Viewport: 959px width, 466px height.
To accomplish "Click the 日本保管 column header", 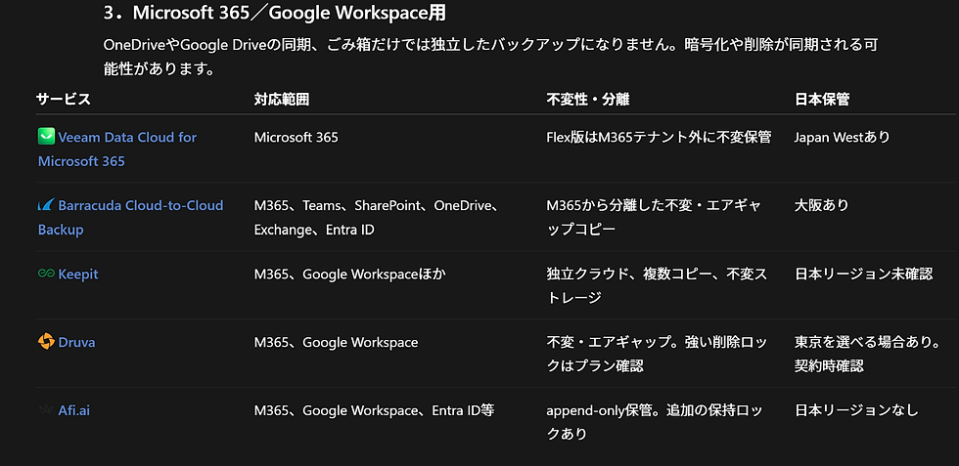I will 822,100.
